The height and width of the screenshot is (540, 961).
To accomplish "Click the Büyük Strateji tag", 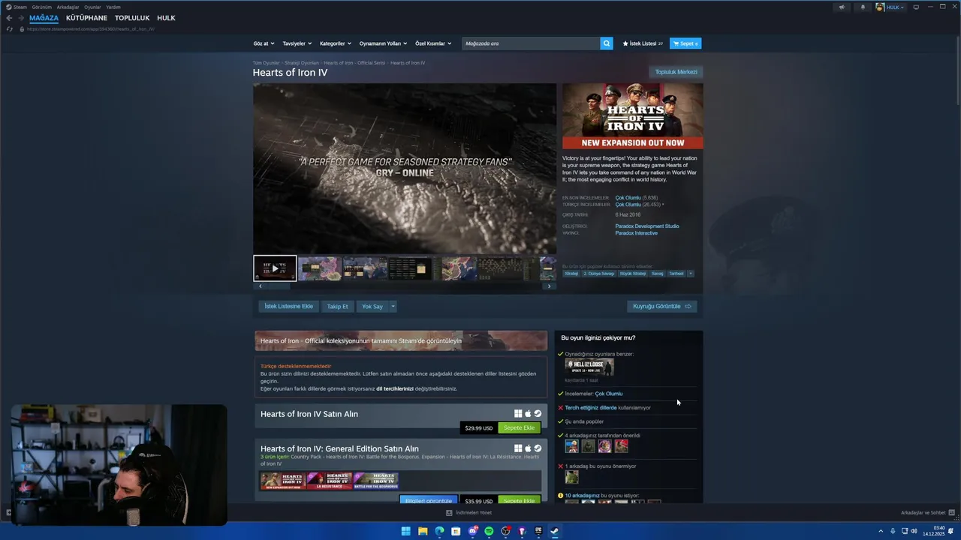I will click(x=633, y=274).
